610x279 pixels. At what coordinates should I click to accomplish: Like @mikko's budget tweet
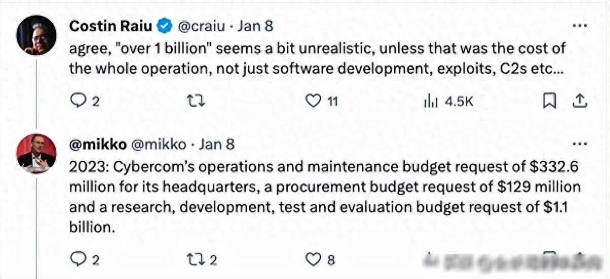[x=315, y=260]
